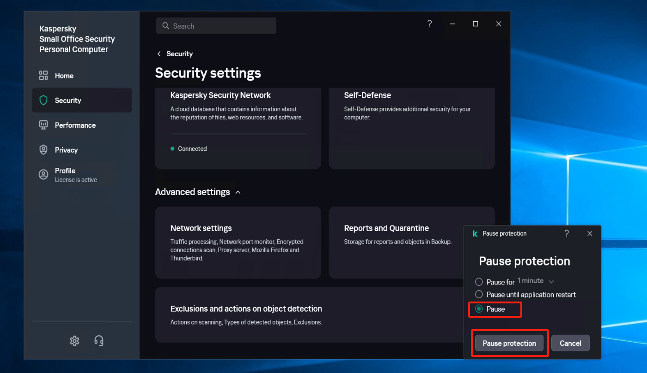The width and height of the screenshot is (647, 373).
Task: Open the '1 minute' duration dropdown
Action: [x=536, y=281]
